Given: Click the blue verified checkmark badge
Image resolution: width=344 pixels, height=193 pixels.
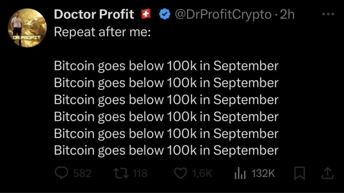Looking at the screenshot, I should click(165, 14).
